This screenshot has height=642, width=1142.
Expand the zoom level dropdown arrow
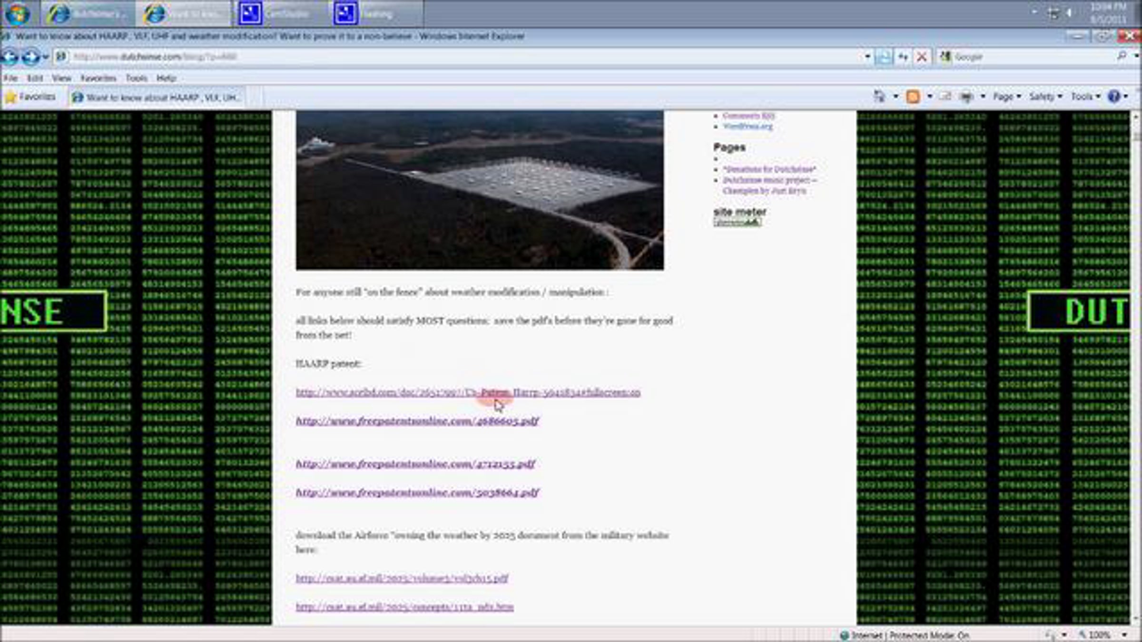pyautogui.click(x=1124, y=635)
